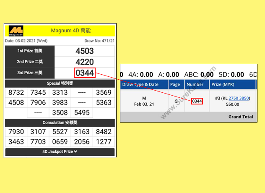Select special number 8732
Image resolution: width=265 pixels, height=193 pixels.
(16, 93)
